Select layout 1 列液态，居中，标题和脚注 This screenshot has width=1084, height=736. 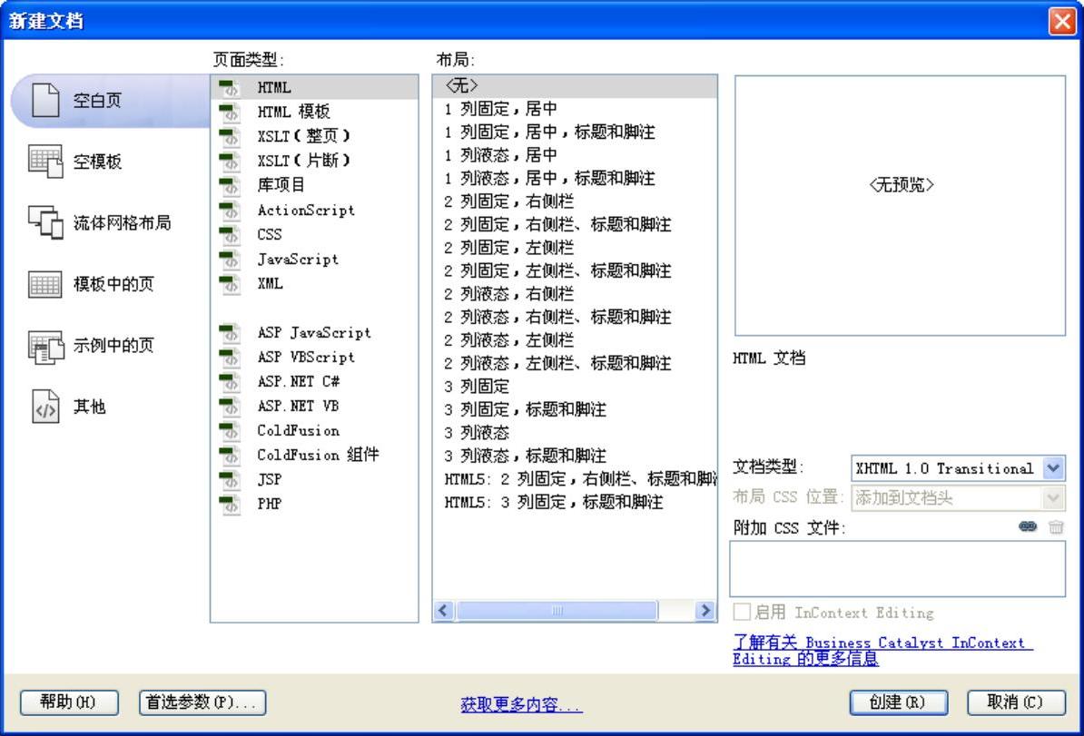pyautogui.click(x=576, y=178)
